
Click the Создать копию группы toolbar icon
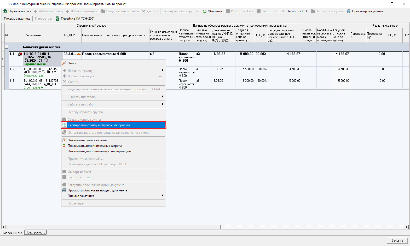coord(103,11)
